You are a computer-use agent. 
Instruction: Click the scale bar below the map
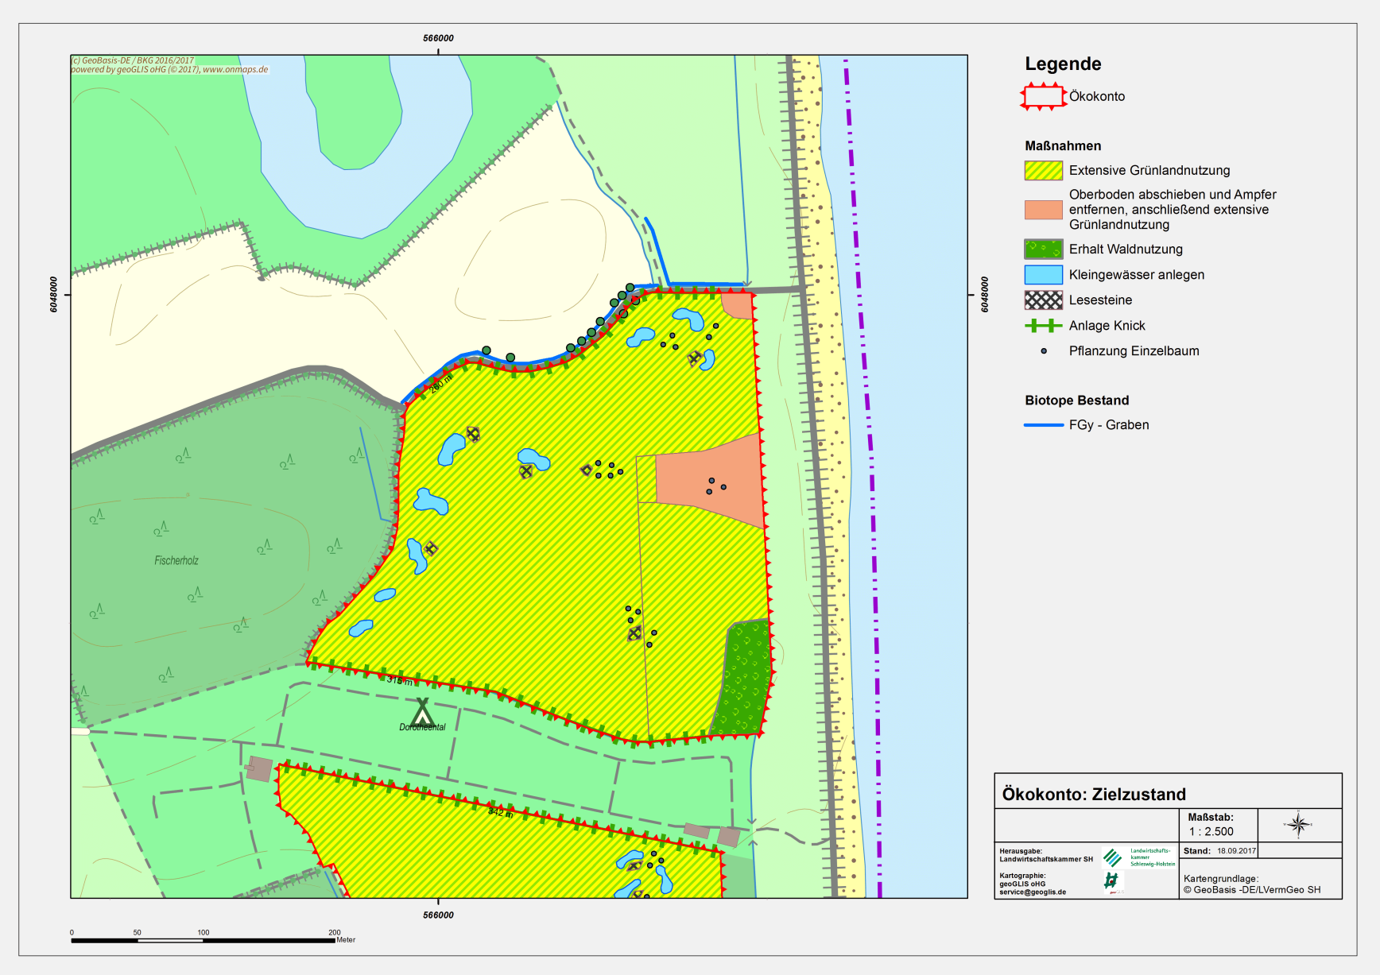203,940
